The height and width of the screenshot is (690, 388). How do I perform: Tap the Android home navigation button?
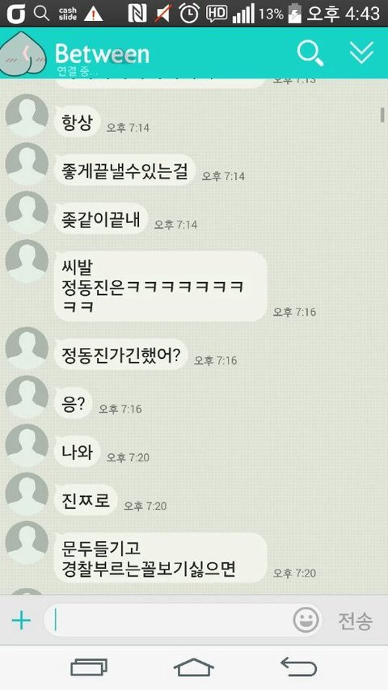(x=194, y=667)
